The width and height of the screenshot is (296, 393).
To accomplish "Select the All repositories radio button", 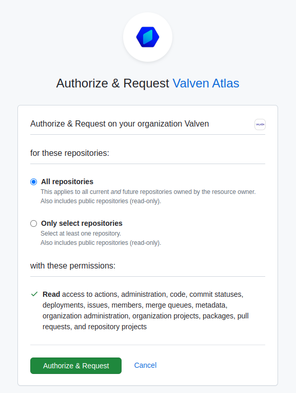I will [33, 182].
